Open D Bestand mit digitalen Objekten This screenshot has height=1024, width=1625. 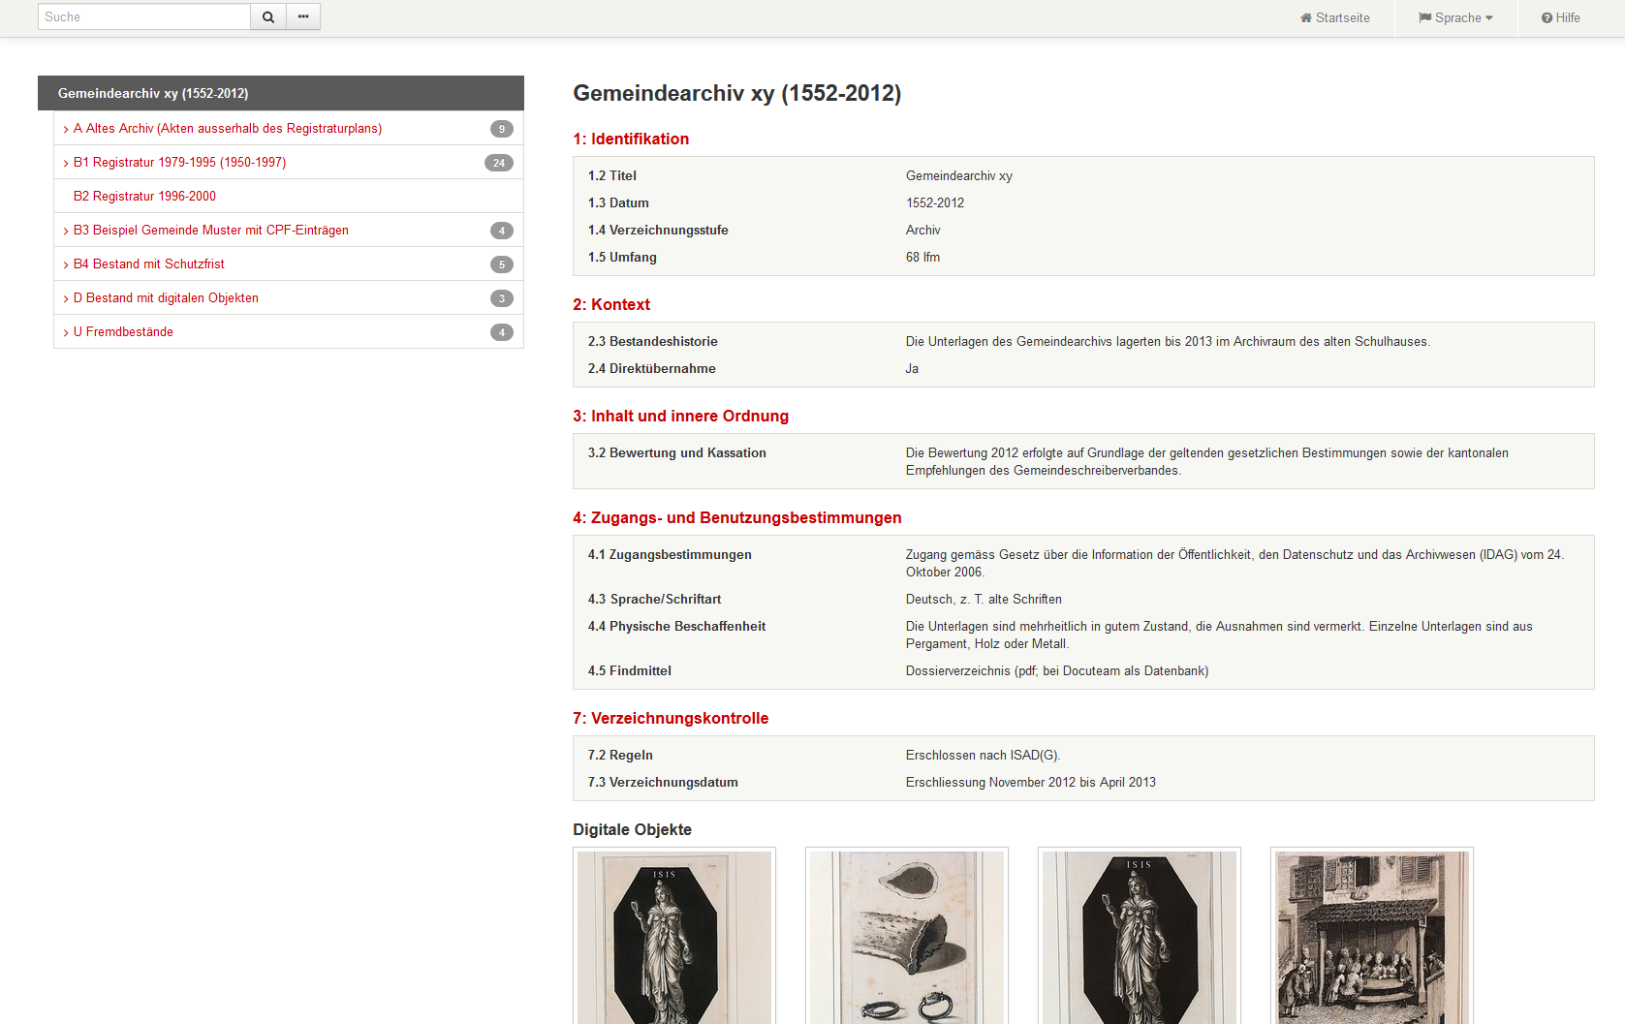coord(166,298)
